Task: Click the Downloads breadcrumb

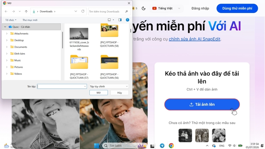Action: (x=46, y=12)
